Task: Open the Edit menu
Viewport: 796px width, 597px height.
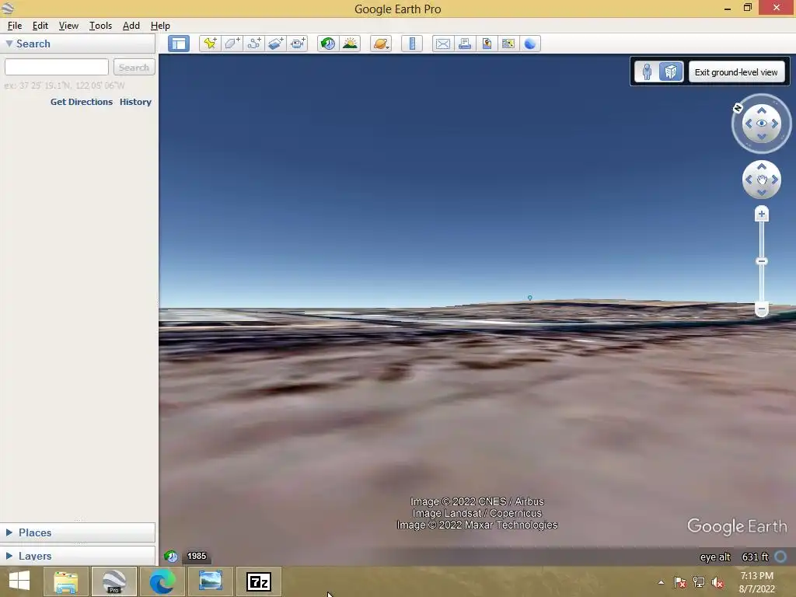Action: point(40,26)
